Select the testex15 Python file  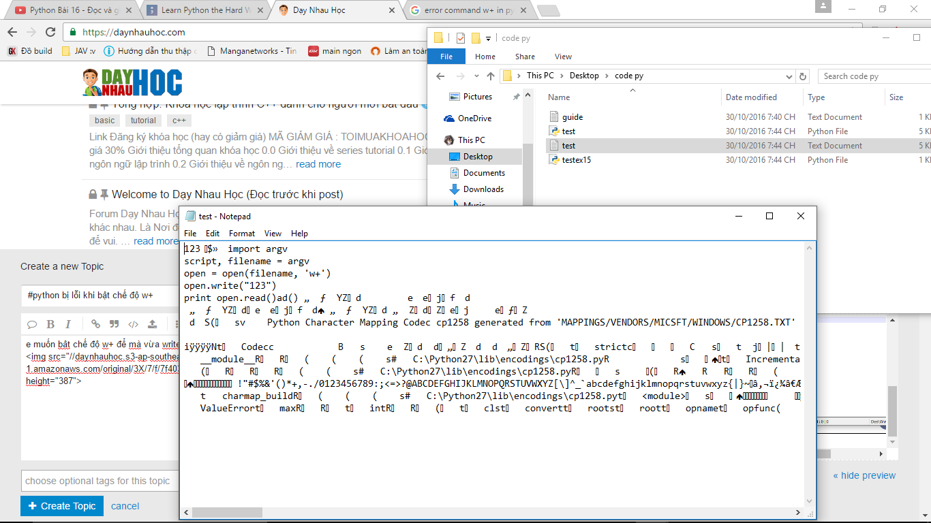[577, 160]
